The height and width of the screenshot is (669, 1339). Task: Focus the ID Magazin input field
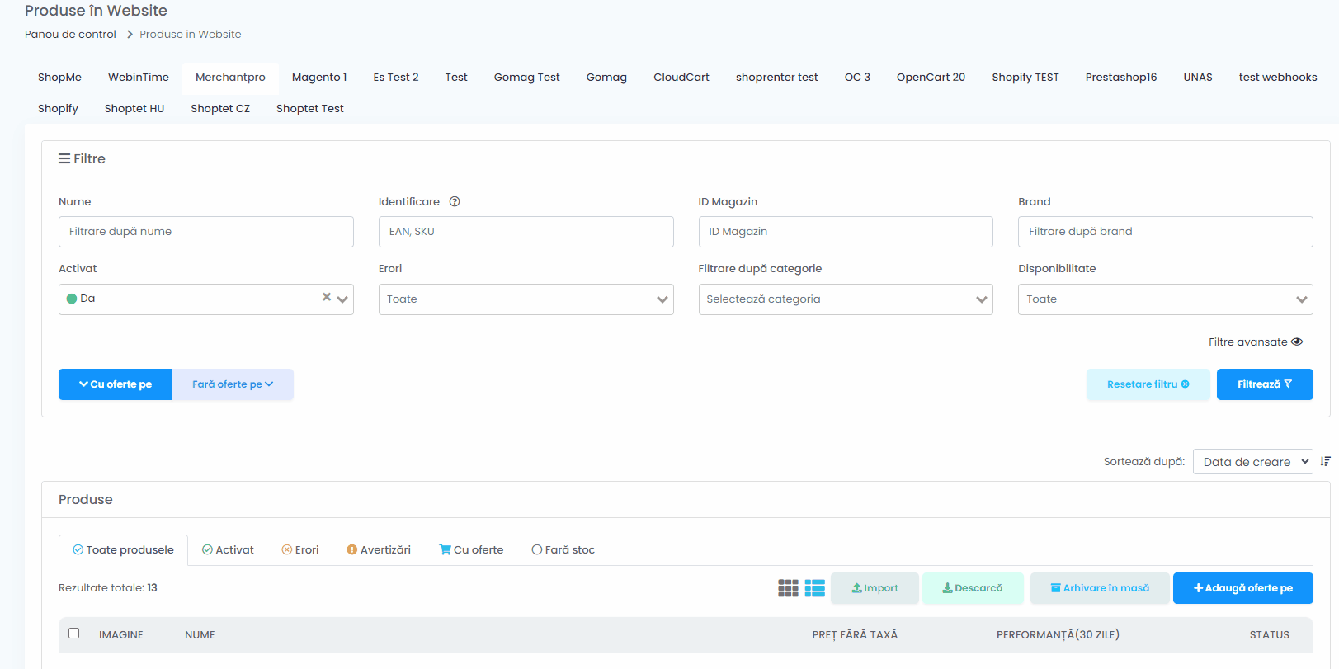coord(846,232)
